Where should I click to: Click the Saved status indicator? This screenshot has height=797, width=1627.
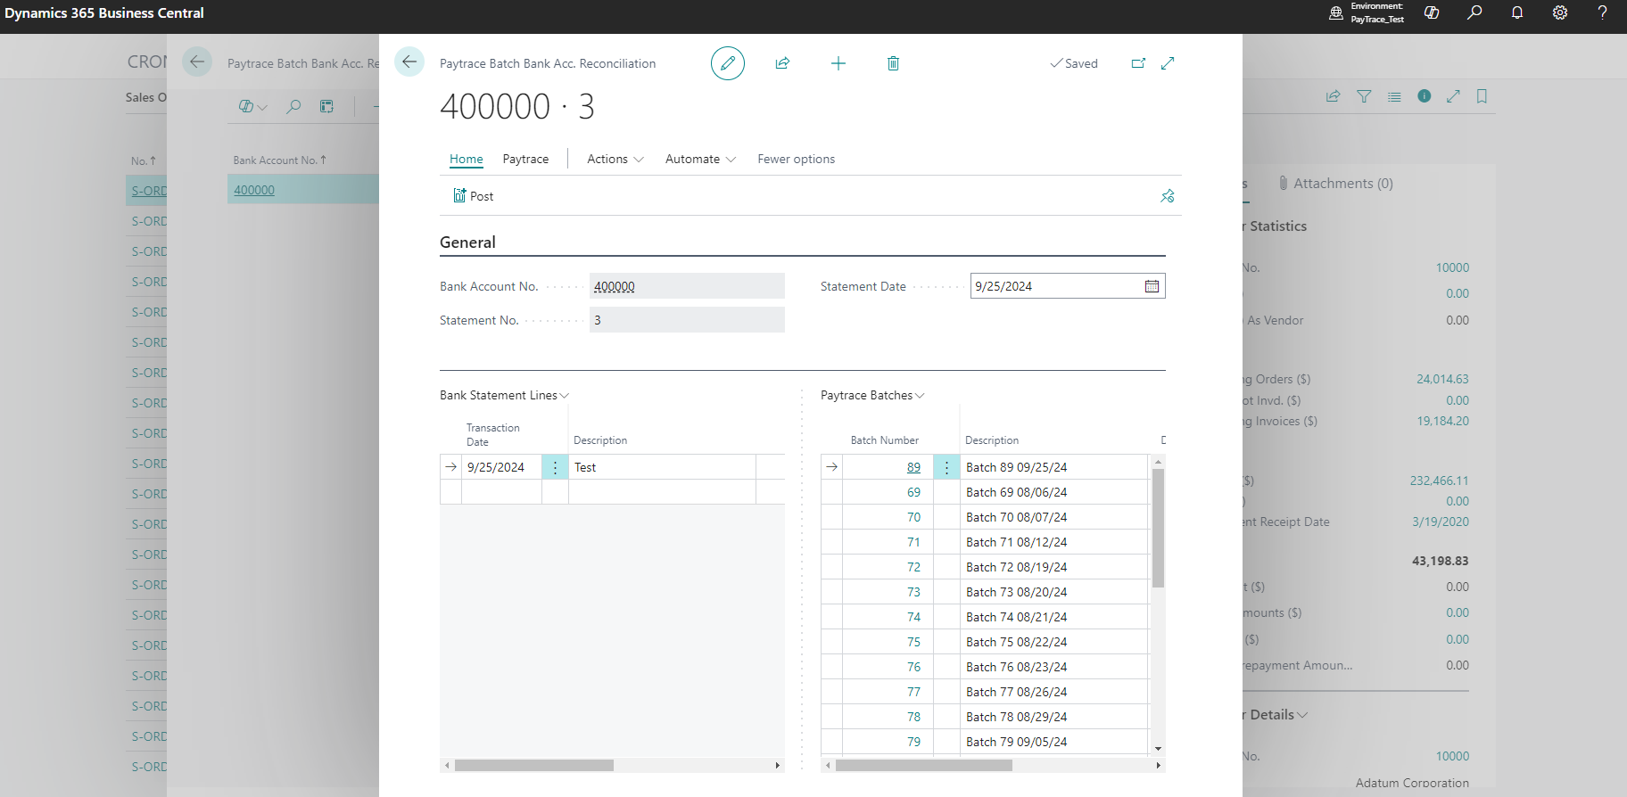point(1074,63)
